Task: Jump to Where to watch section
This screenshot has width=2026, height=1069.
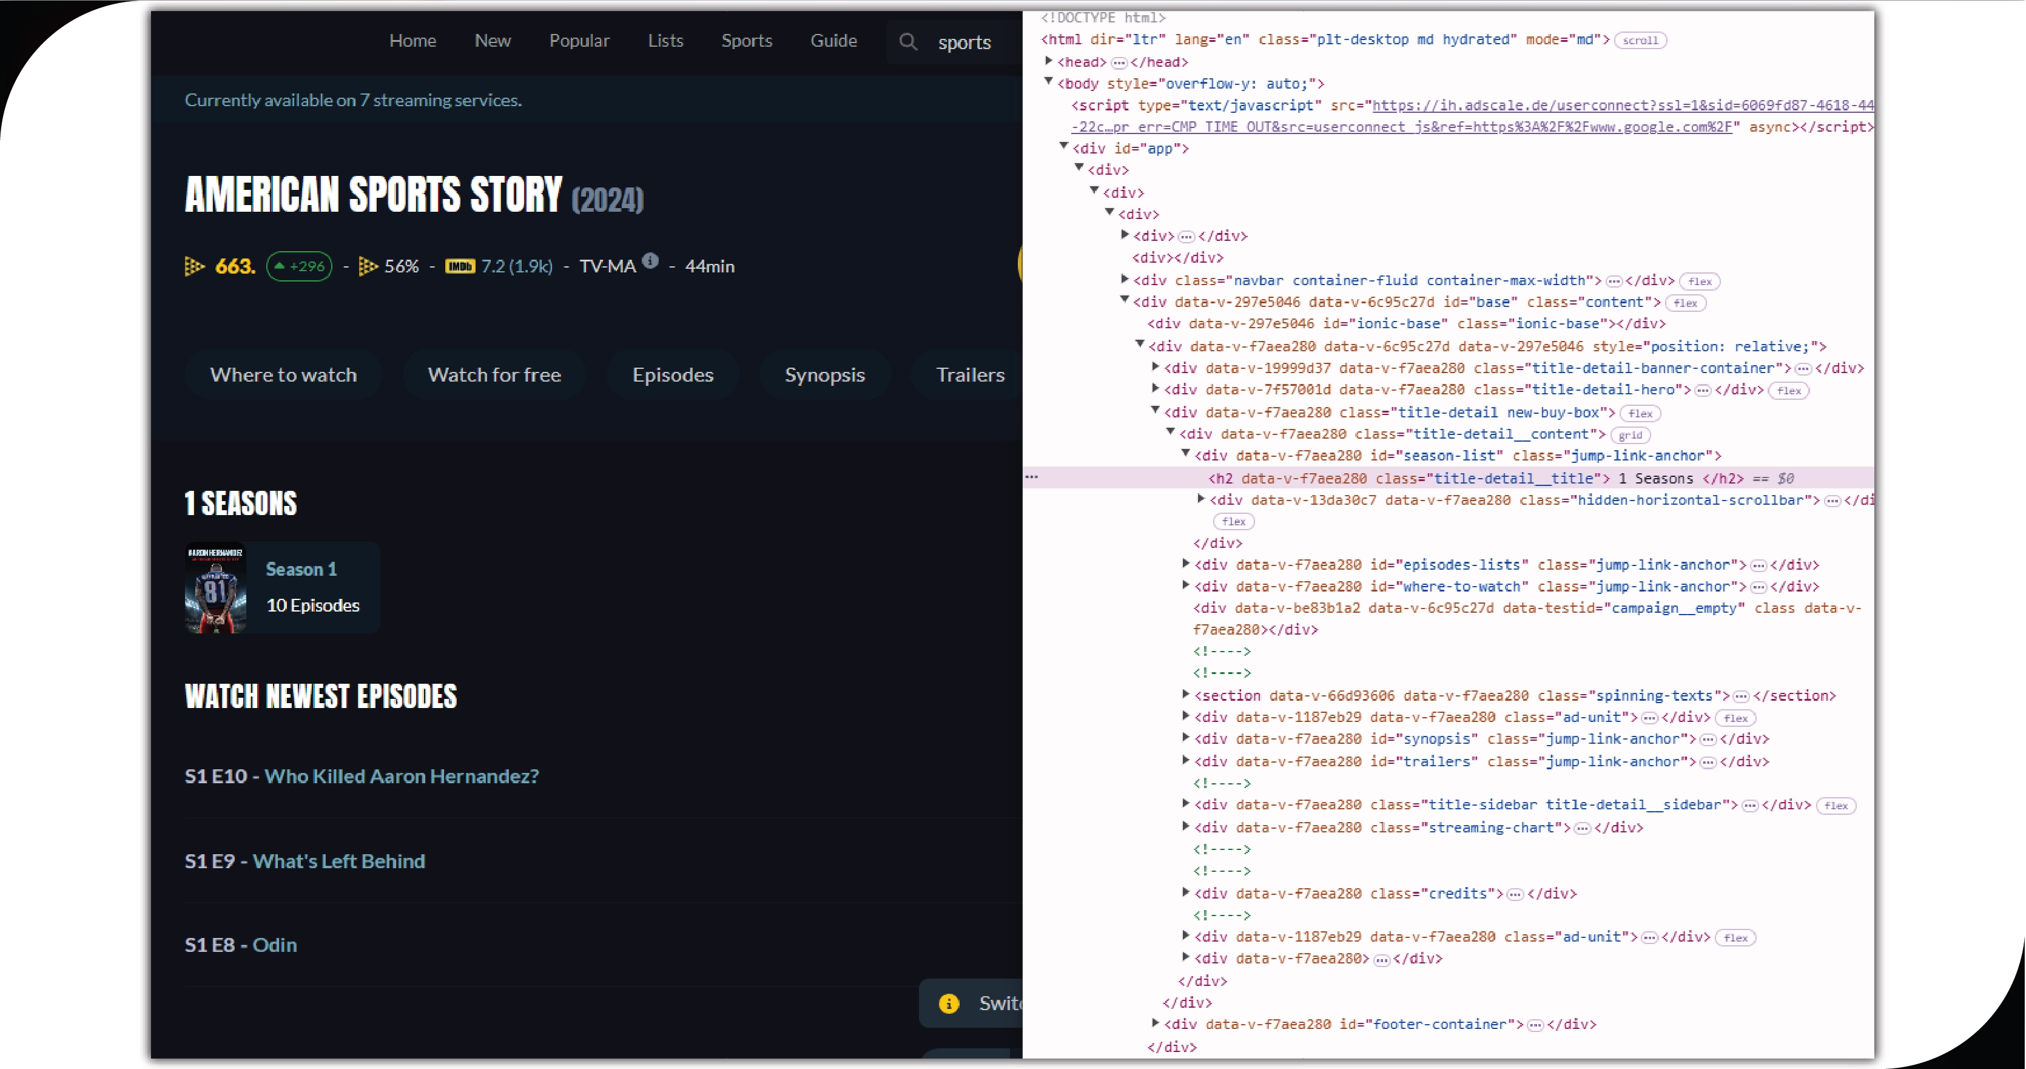Action: pyautogui.click(x=283, y=375)
